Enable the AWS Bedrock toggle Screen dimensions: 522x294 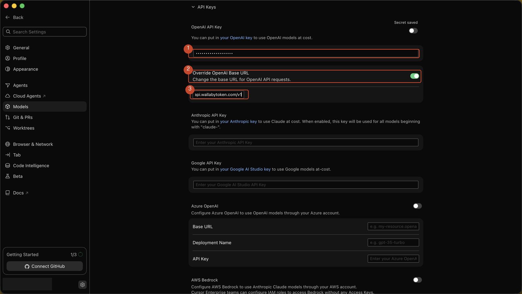pos(417,280)
